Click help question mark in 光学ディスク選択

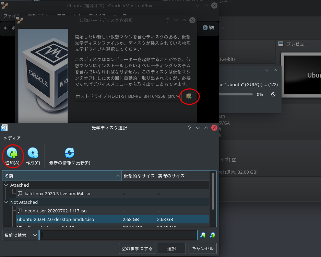click(190, 128)
